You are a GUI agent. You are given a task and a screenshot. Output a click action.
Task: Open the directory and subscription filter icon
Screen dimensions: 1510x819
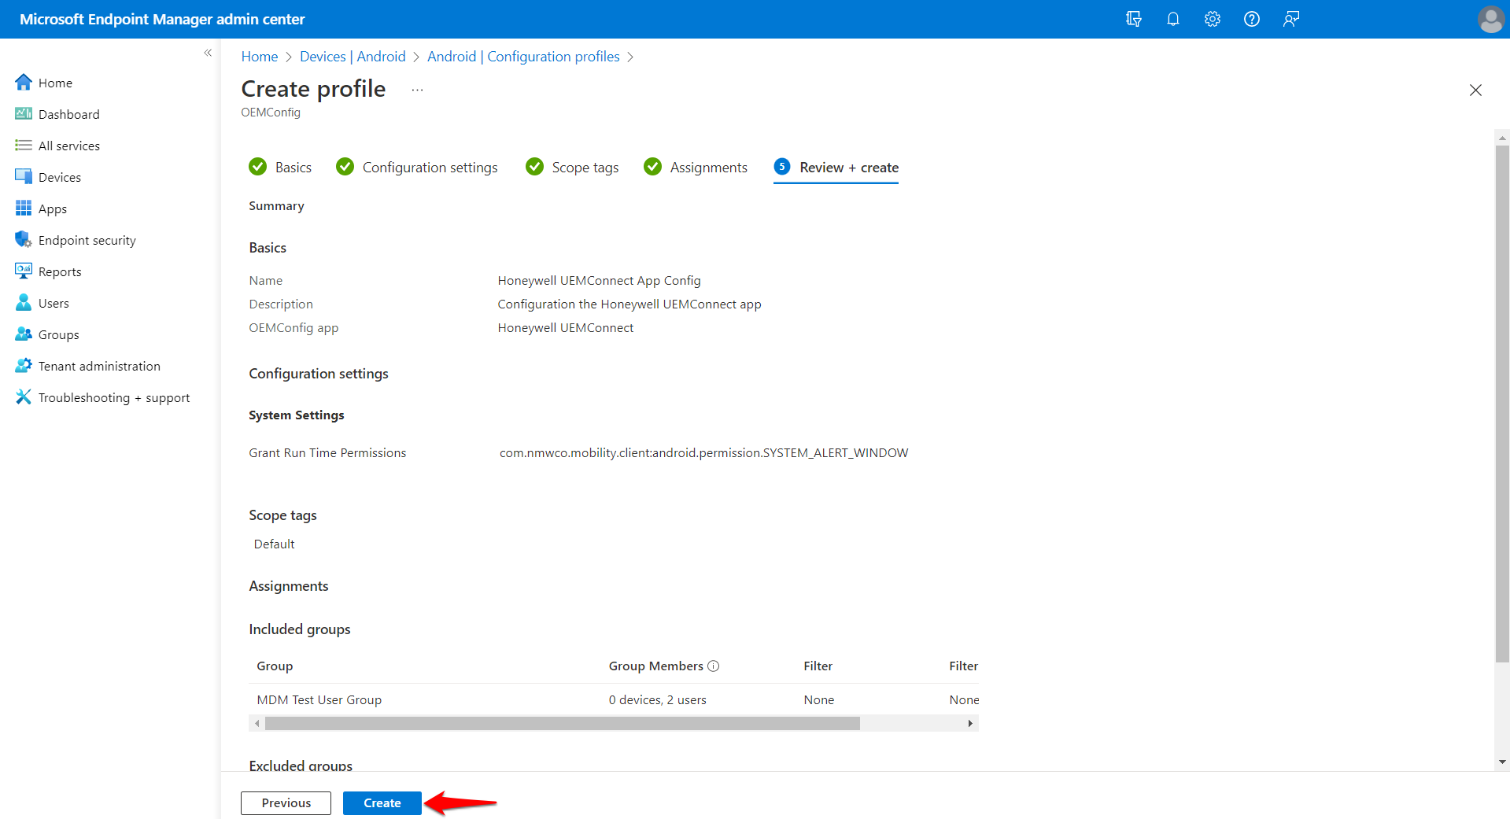point(1133,19)
